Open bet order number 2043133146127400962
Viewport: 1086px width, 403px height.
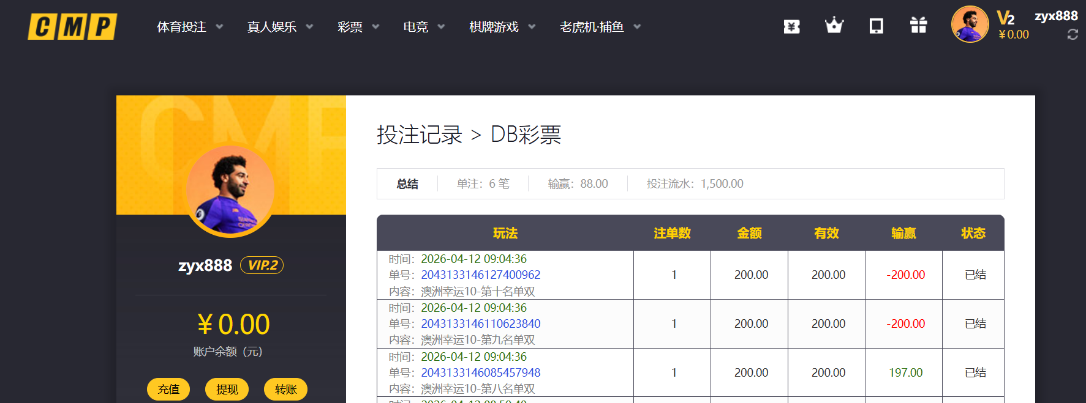tap(480, 275)
